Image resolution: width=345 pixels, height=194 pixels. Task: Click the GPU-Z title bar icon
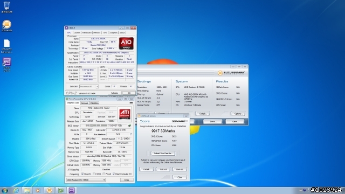[x=67, y=99]
